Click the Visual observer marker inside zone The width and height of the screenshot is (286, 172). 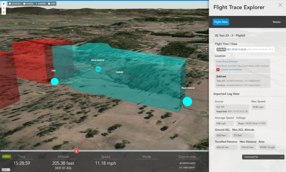(x=98, y=69)
